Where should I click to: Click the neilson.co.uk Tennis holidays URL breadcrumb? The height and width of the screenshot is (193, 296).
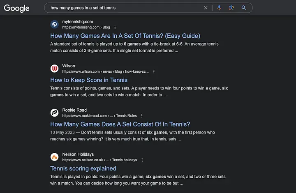[x=99, y=160]
